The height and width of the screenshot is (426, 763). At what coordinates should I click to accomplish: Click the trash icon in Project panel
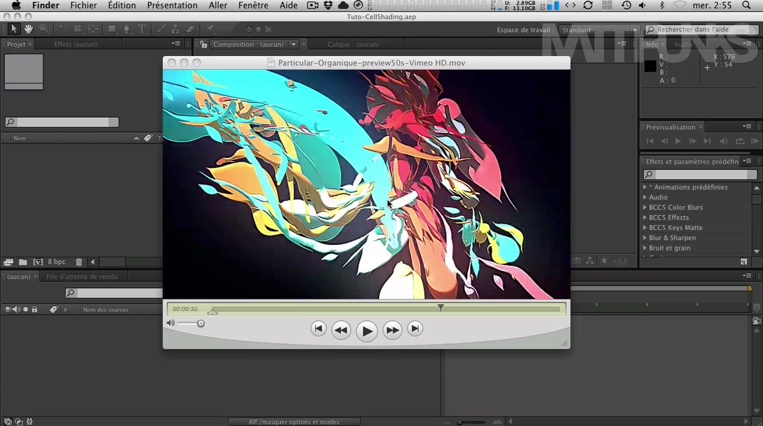[x=79, y=262]
